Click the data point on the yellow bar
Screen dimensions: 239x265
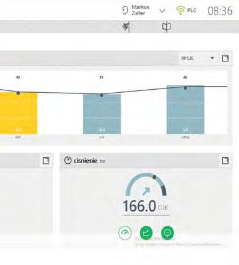pos(18,93)
